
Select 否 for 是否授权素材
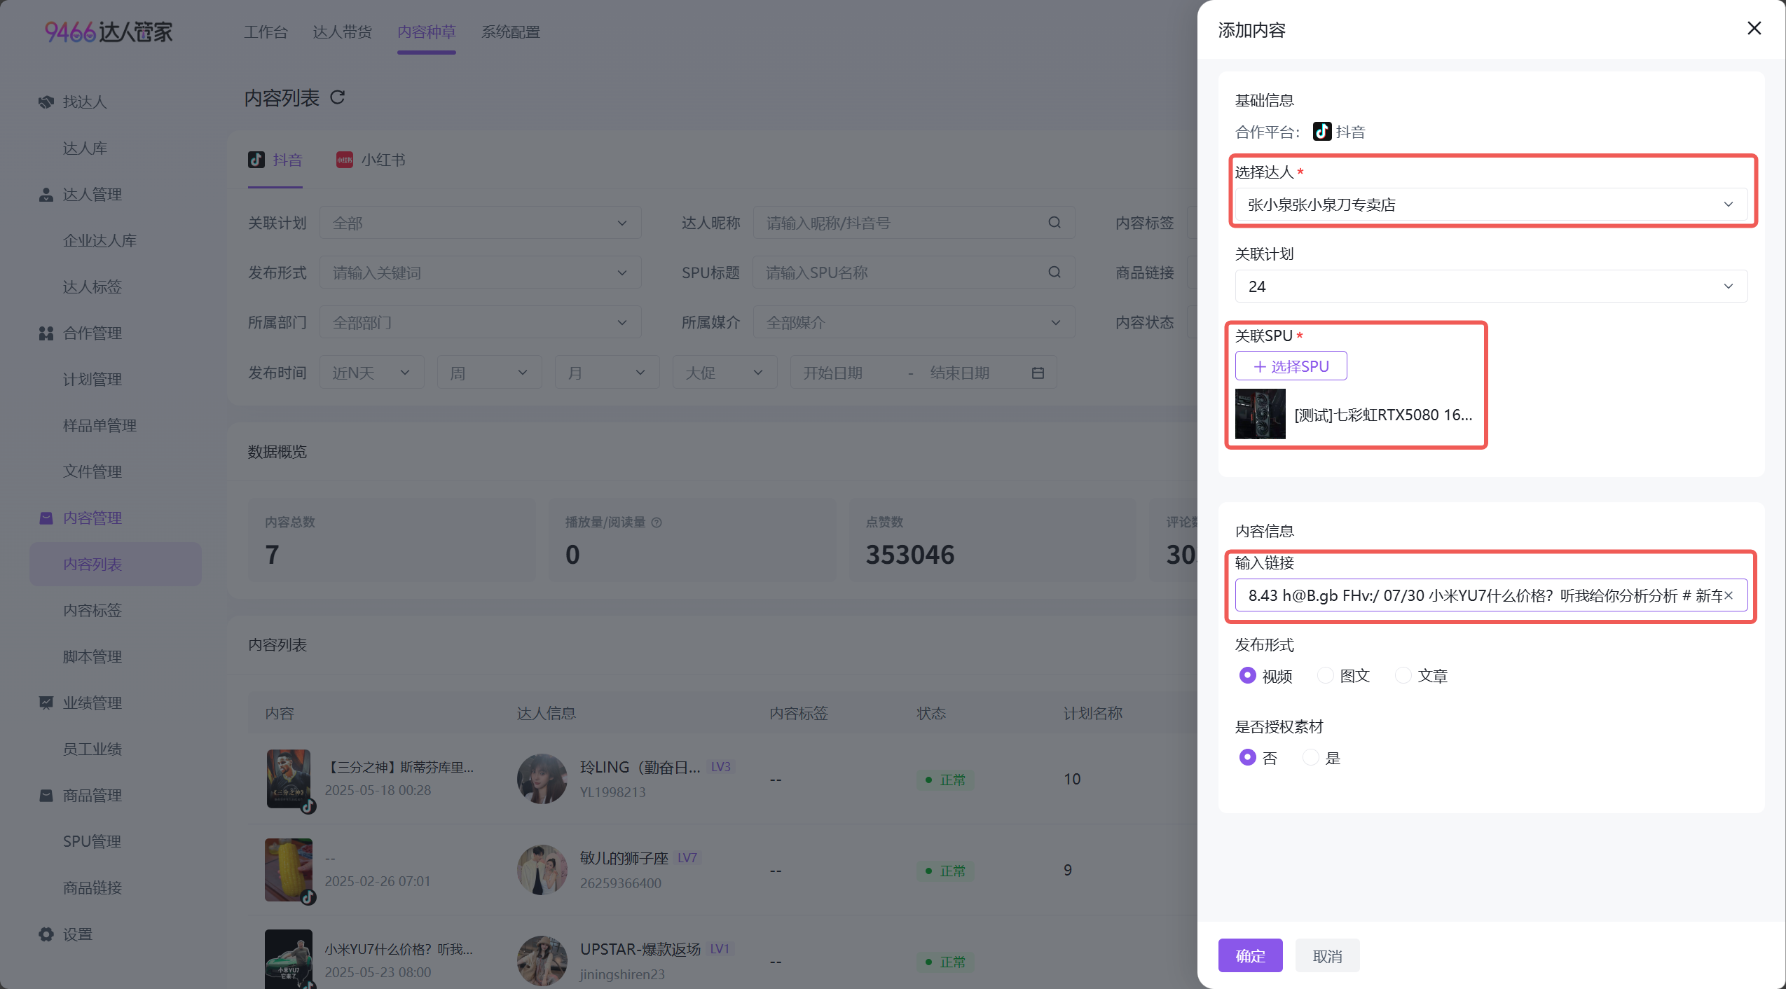tap(1247, 757)
